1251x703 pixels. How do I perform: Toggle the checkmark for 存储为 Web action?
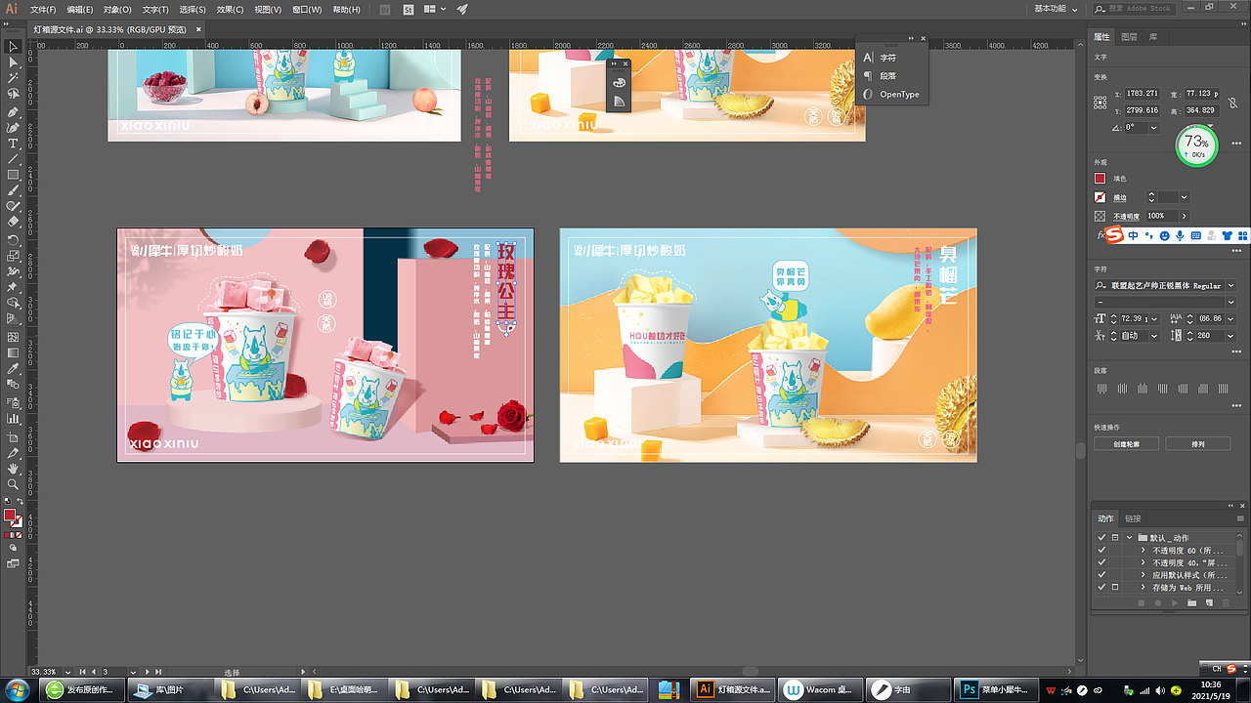[1102, 589]
